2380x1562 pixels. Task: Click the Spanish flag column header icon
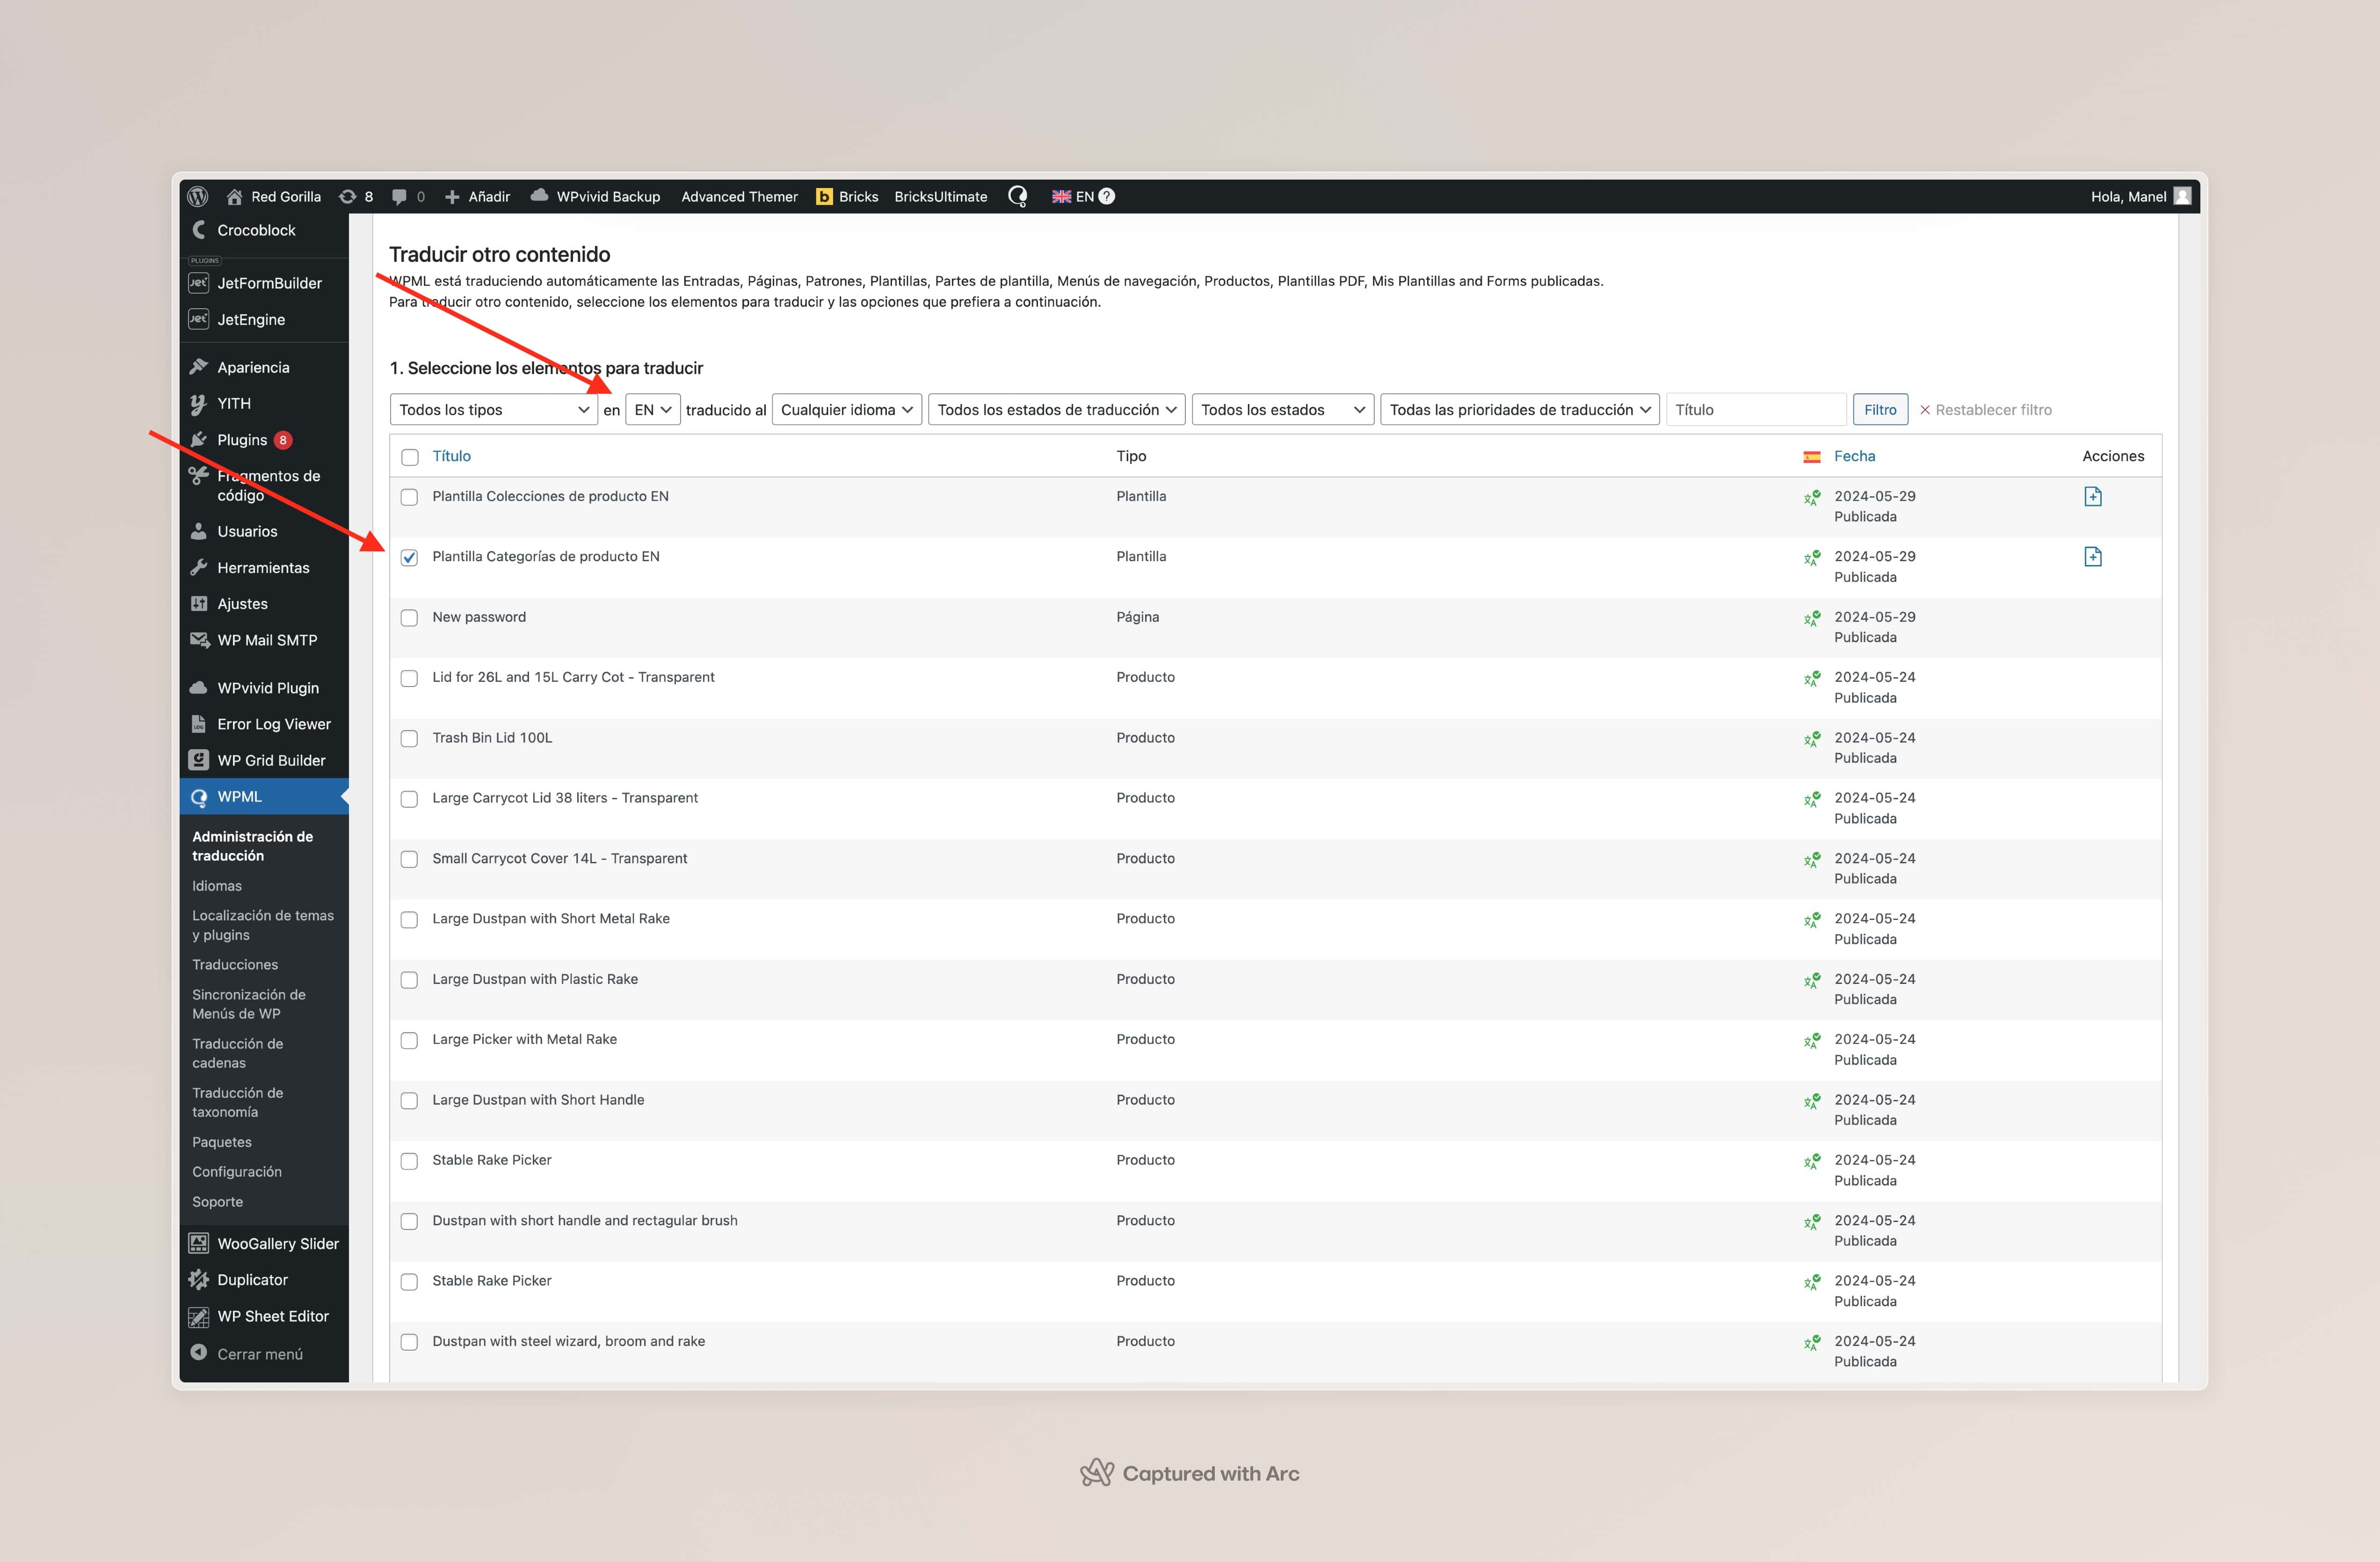point(1811,457)
